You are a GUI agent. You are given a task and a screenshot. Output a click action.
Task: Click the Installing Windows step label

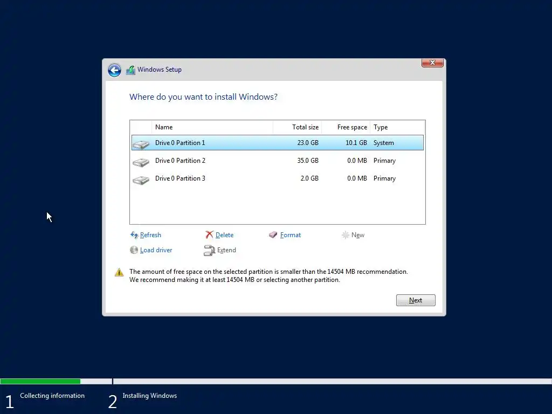coord(150,396)
